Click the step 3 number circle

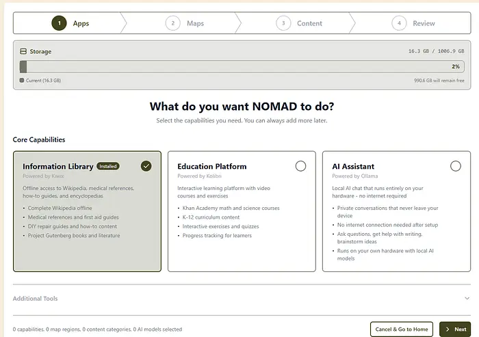[283, 23]
